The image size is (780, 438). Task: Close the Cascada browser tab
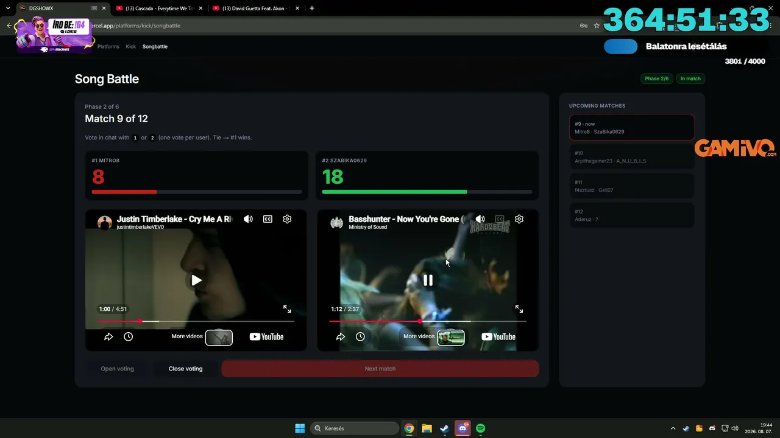point(200,9)
